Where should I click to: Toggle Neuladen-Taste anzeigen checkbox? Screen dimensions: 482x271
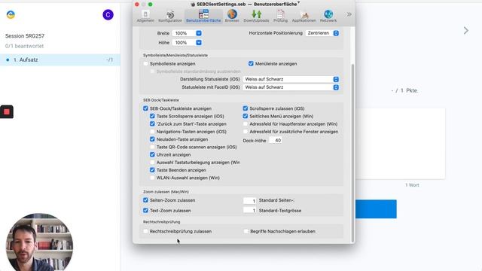pos(152,139)
